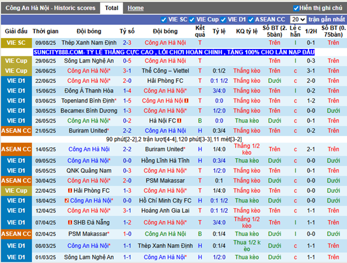347x263 pixels.
Task: Click the penalty shootout note 90 phút[2-2]
Action: [x=174, y=139]
